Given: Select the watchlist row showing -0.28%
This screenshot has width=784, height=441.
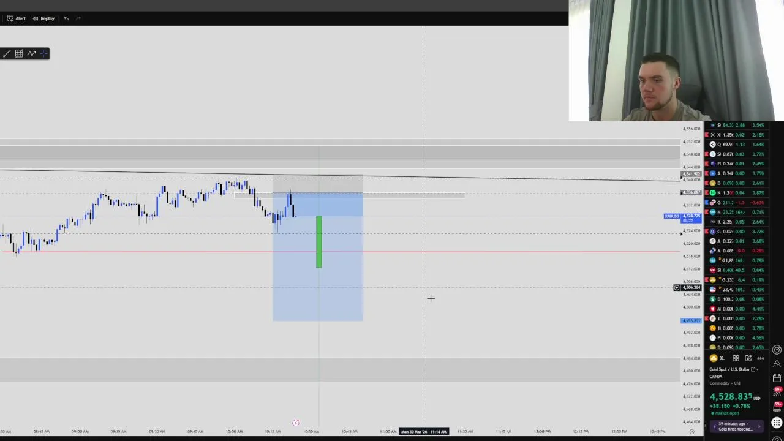Looking at the screenshot, I should [737, 251].
